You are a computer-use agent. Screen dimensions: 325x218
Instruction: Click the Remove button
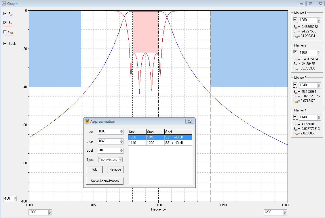point(115,169)
